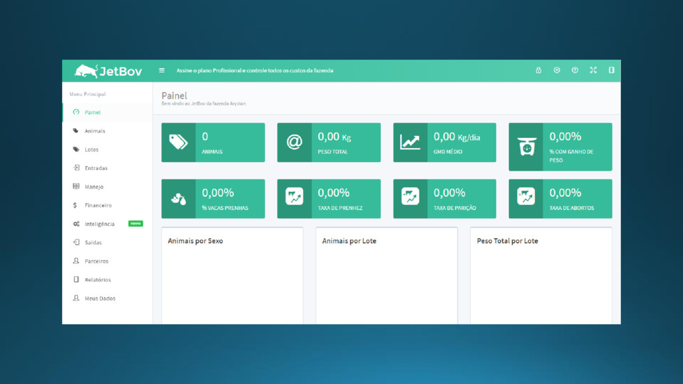Click the 'Bem vindo ao JetBov' subtitle
This screenshot has height=384, width=683.
coord(203,103)
